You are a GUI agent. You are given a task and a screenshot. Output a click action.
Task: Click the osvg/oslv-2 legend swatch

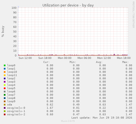click(5, 114)
